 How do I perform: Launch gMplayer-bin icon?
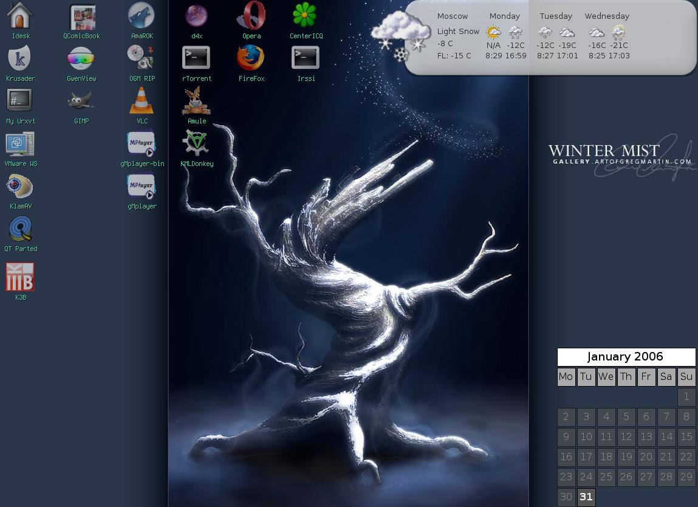[141, 143]
